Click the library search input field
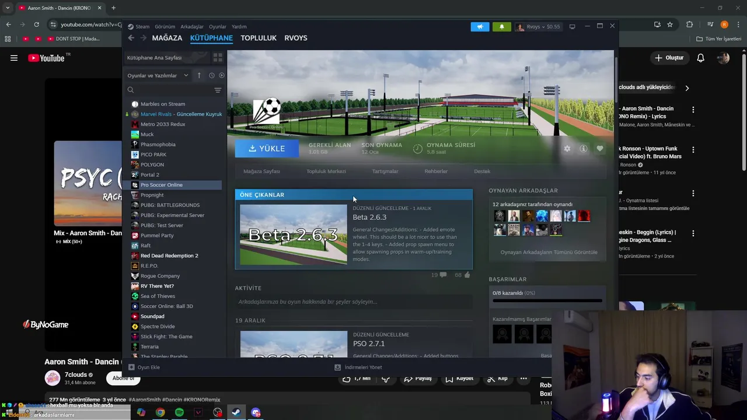Screen dimensions: 747x420 point(174,90)
